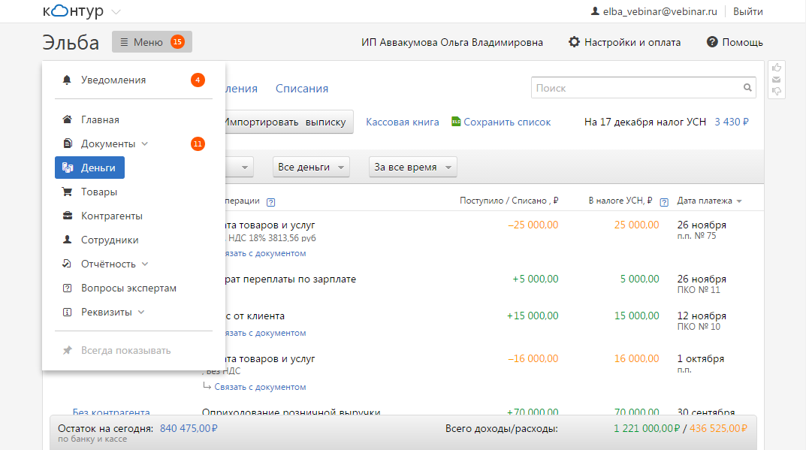This screenshot has height=450, width=806.
Task: Expand the Реквизиты submenu chevron
Action: click(141, 313)
